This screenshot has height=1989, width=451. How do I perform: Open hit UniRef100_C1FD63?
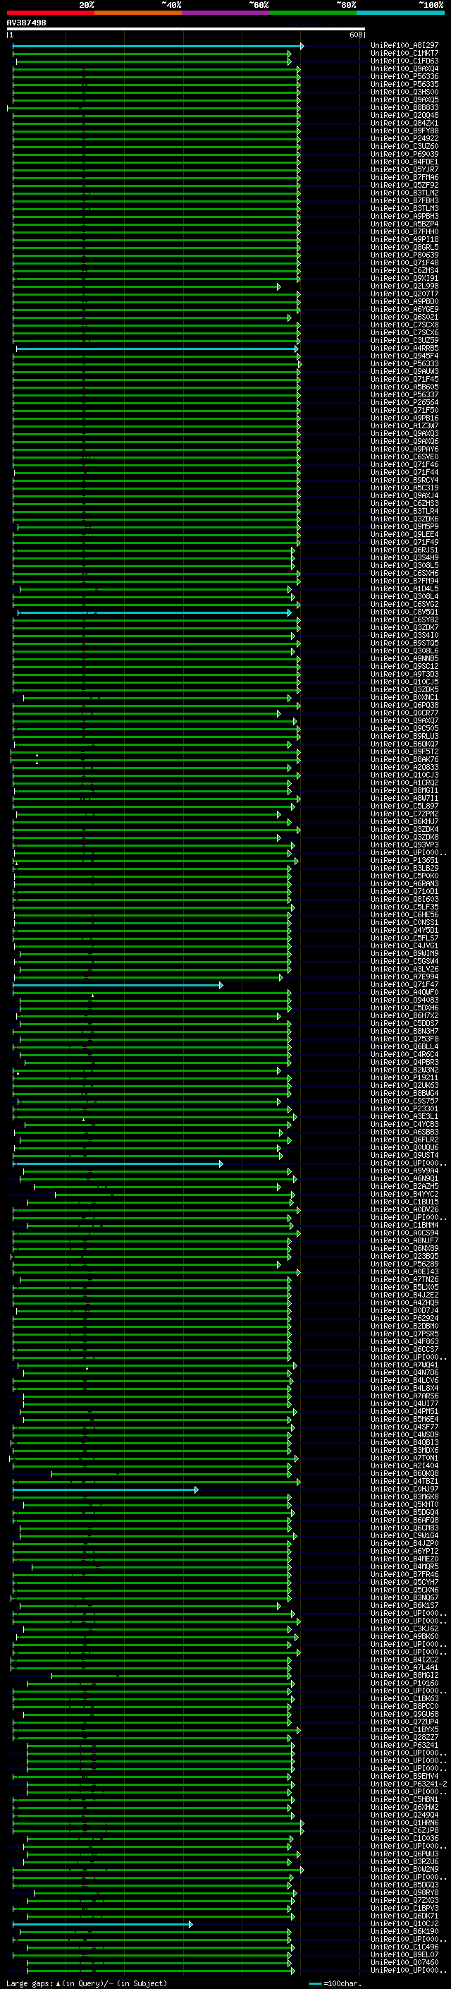(x=404, y=62)
